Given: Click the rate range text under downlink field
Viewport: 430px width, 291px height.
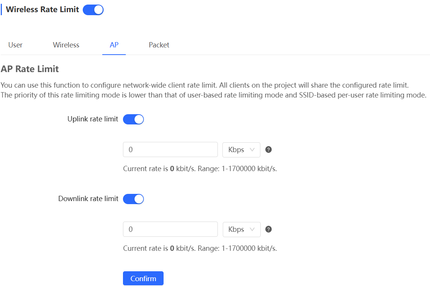Looking at the screenshot, I should (x=200, y=248).
